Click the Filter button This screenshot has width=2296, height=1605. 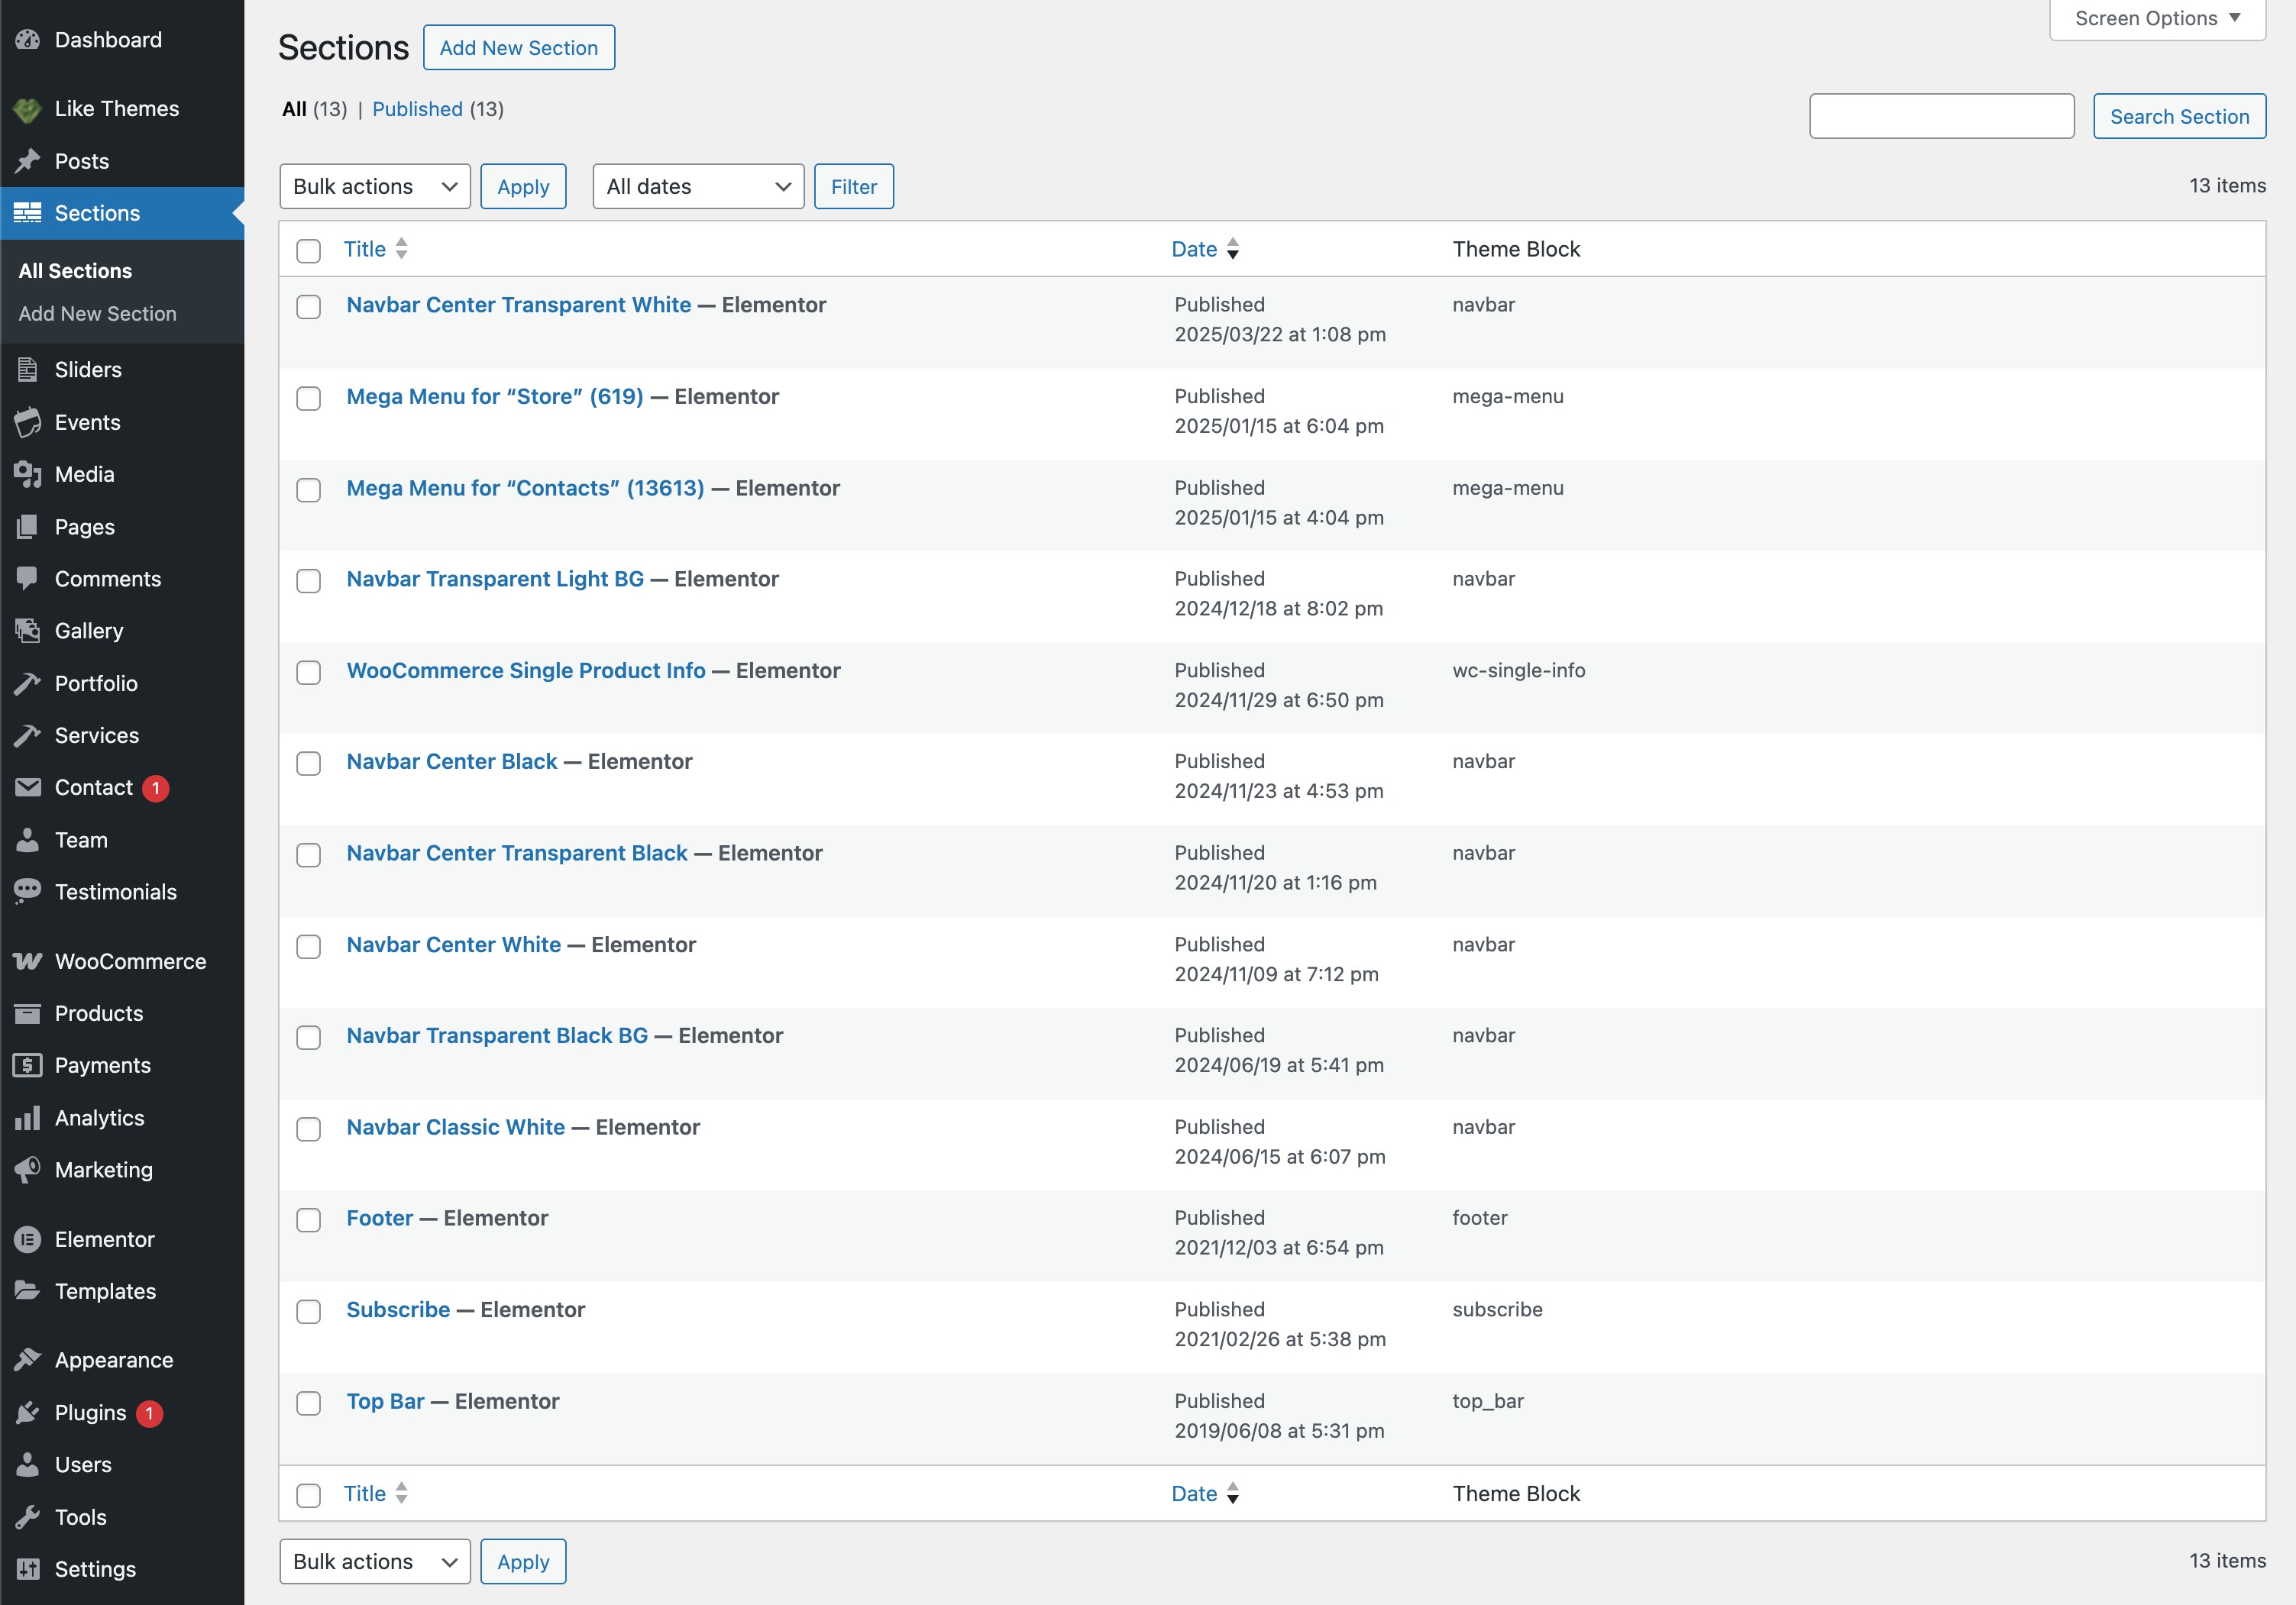point(853,187)
